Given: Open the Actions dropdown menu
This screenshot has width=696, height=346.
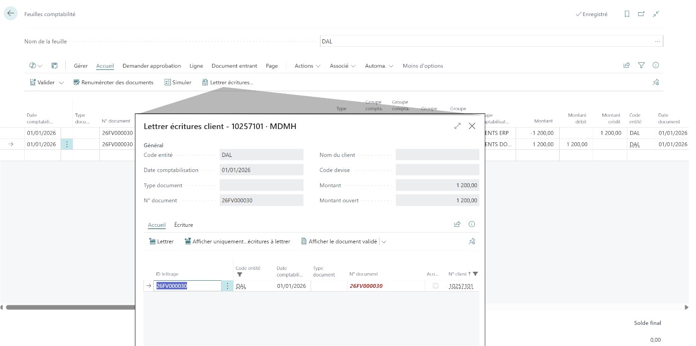Looking at the screenshot, I should coord(307,66).
